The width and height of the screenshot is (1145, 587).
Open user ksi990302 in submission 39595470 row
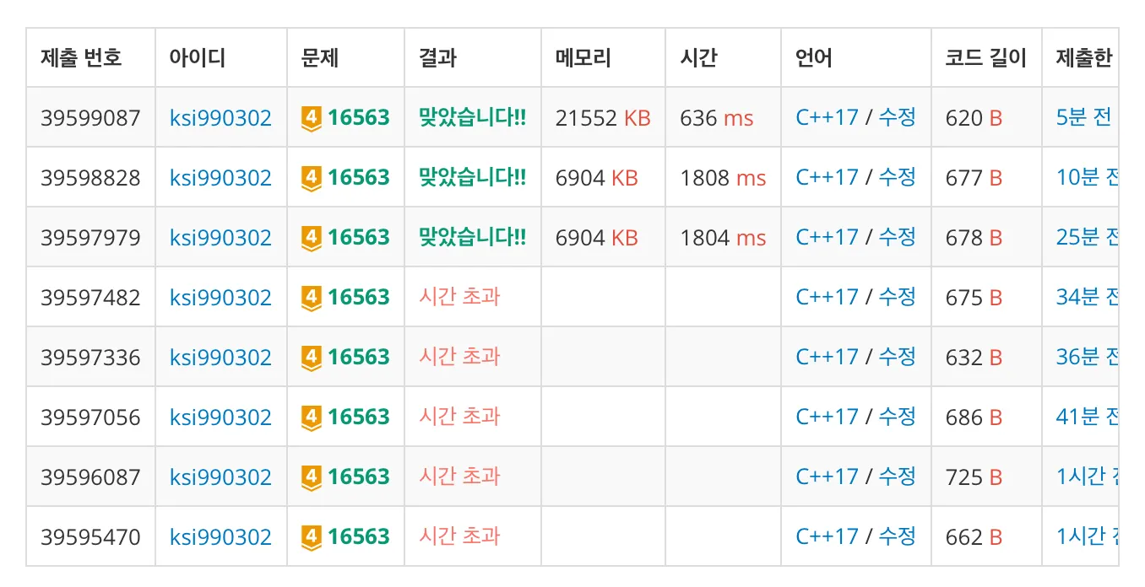[220, 537]
